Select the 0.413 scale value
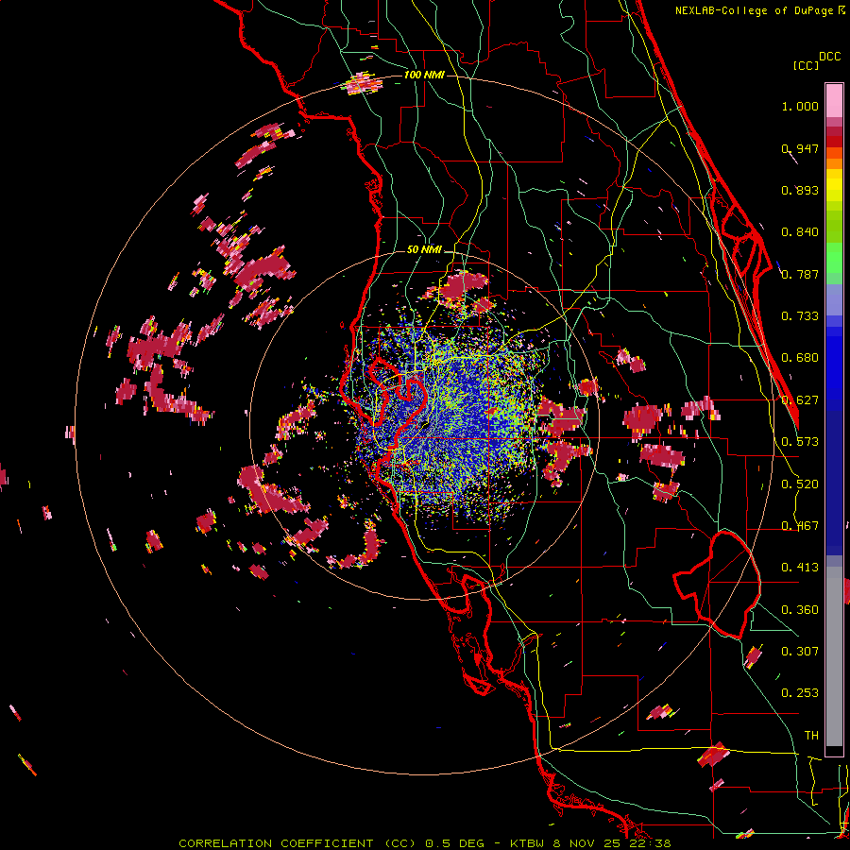The height and width of the screenshot is (850, 850). point(800,568)
